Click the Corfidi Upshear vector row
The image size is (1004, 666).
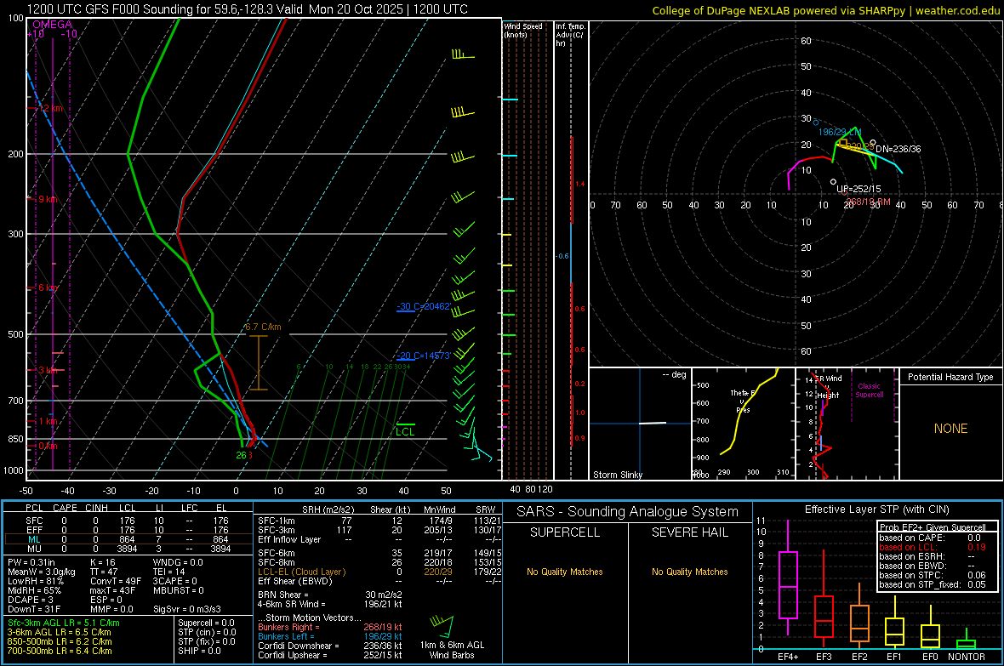[330, 655]
